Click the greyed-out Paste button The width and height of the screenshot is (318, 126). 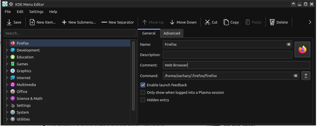click(x=253, y=22)
